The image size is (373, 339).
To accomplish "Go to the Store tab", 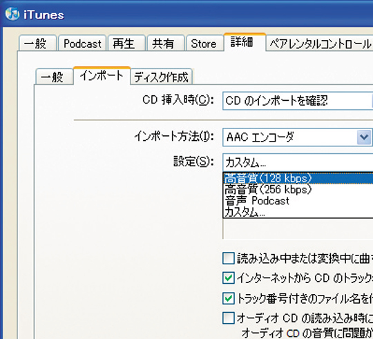I will [x=205, y=43].
